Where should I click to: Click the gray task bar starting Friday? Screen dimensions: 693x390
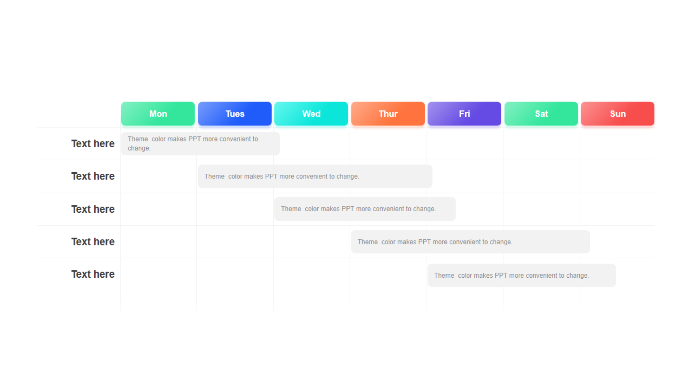pyautogui.click(x=522, y=276)
